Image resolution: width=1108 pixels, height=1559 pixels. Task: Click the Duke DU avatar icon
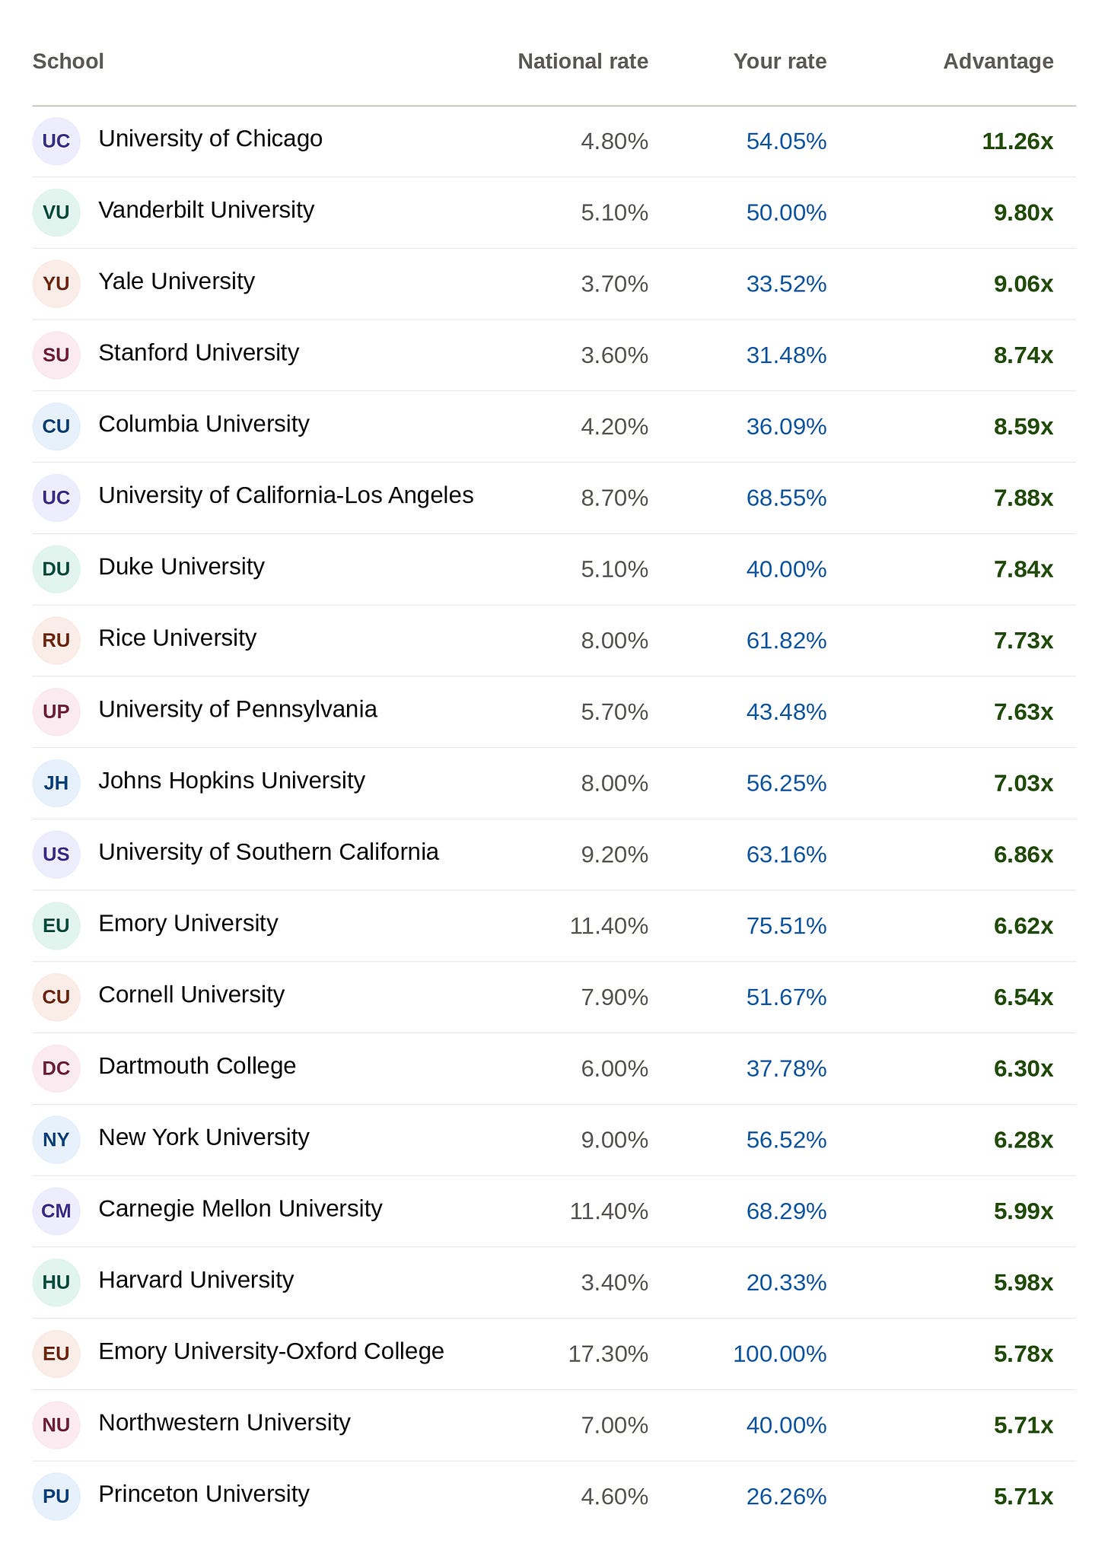coord(56,569)
